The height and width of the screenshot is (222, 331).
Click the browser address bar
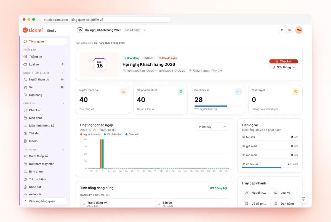pyautogui.click(x=106, y=20)
